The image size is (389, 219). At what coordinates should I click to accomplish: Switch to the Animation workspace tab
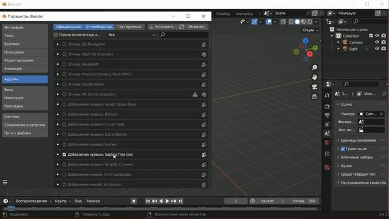tap(244, 14)
